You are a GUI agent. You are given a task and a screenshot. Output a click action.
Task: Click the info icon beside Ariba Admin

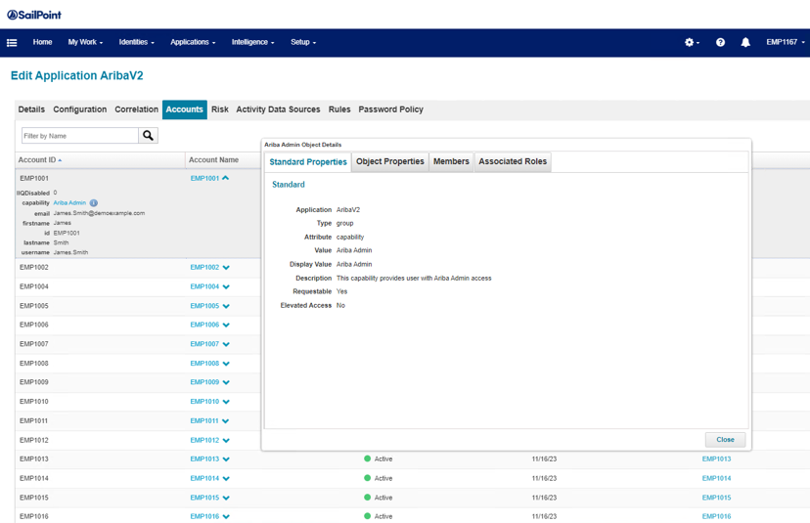94,203
